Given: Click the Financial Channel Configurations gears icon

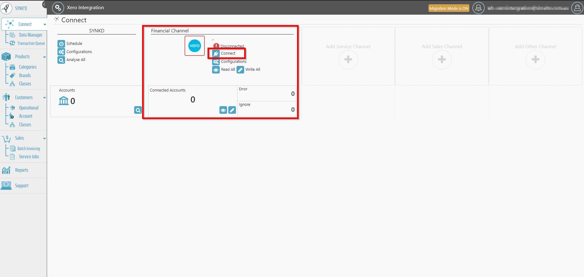Looking at the screenshot, I should coord(216,62).
